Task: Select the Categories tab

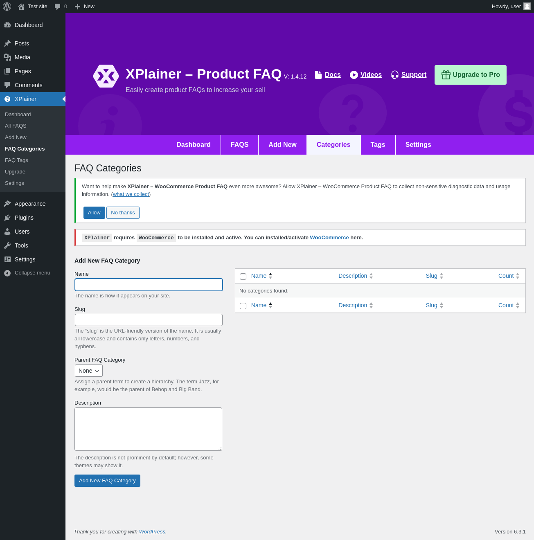Action: 333,145
